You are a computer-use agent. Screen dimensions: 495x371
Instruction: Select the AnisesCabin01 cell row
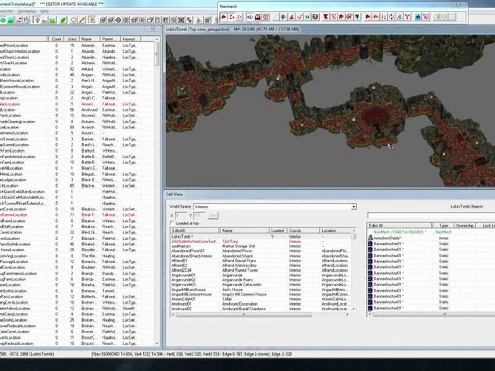(x=260, y=299)
